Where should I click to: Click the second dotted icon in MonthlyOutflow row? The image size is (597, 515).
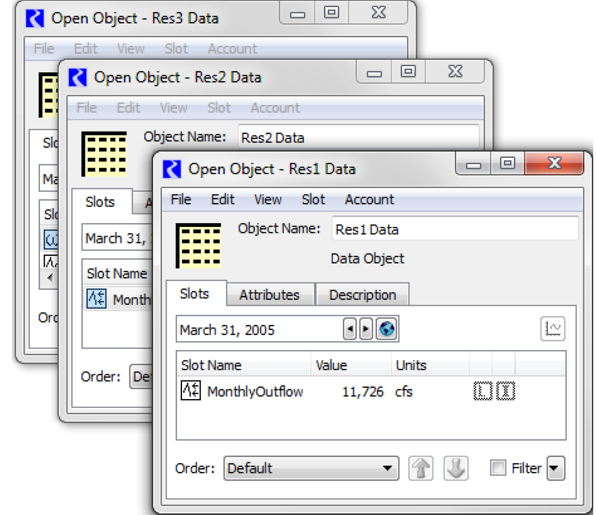(505, 391)
